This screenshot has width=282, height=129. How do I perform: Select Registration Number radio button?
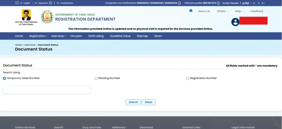tap(188, 78)
